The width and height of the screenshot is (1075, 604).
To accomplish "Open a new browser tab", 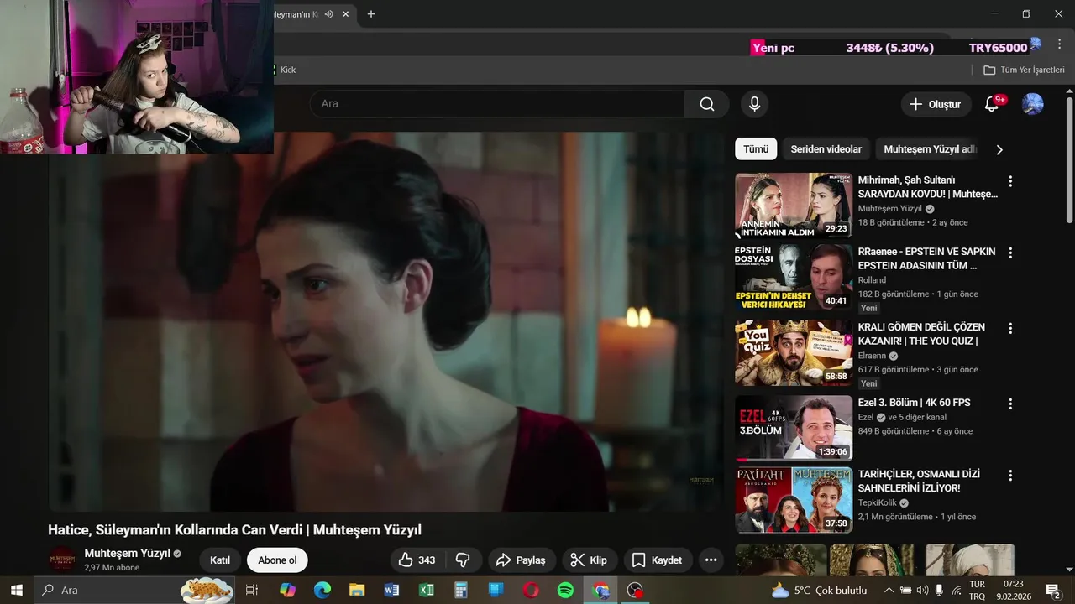I will click(371, 14).
